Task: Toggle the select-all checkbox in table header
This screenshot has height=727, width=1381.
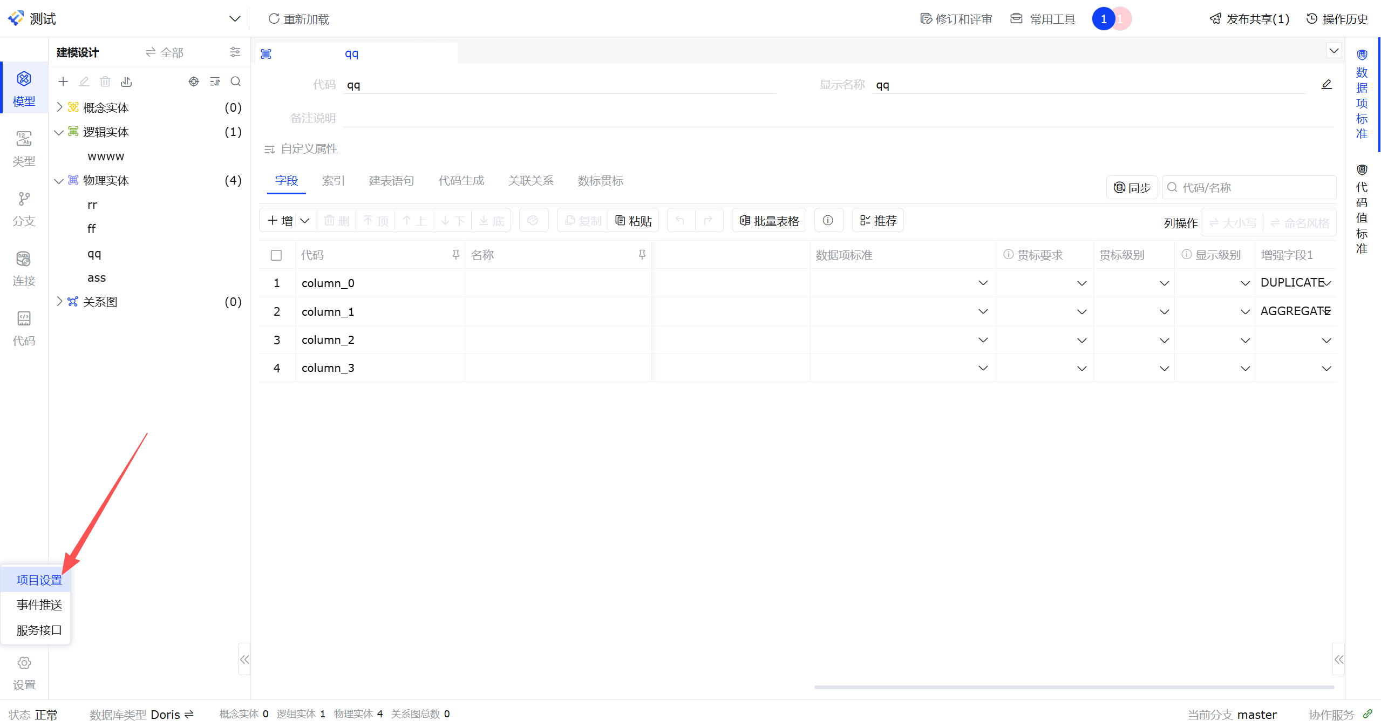Action: [276, 255]
